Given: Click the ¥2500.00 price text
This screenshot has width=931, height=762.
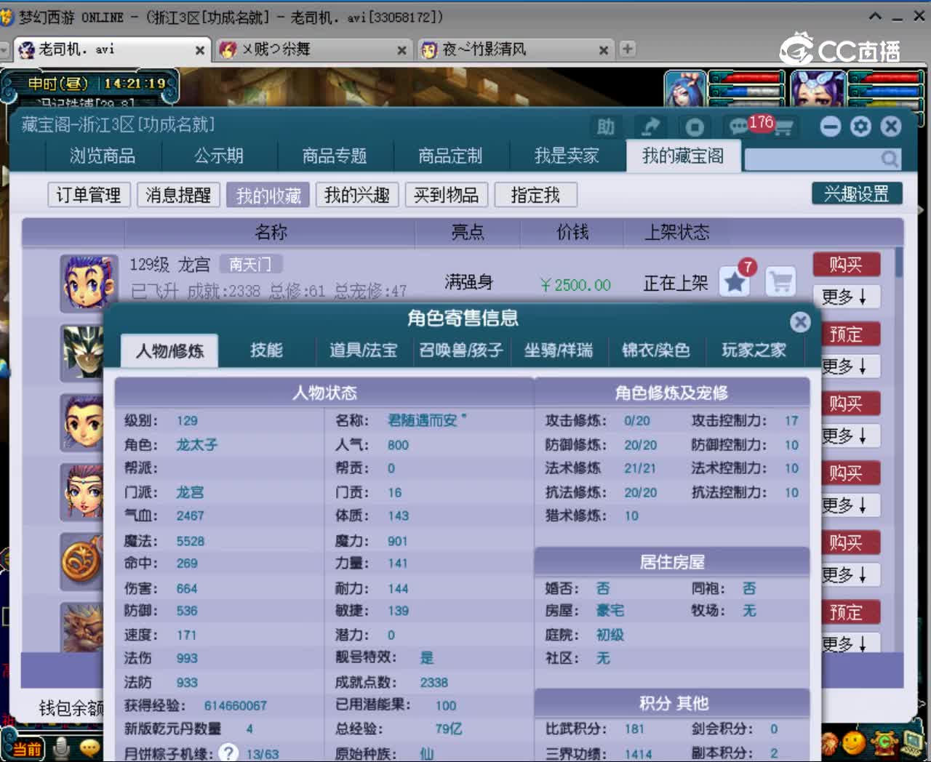Looking at the screenshot, I should (575, 285).
